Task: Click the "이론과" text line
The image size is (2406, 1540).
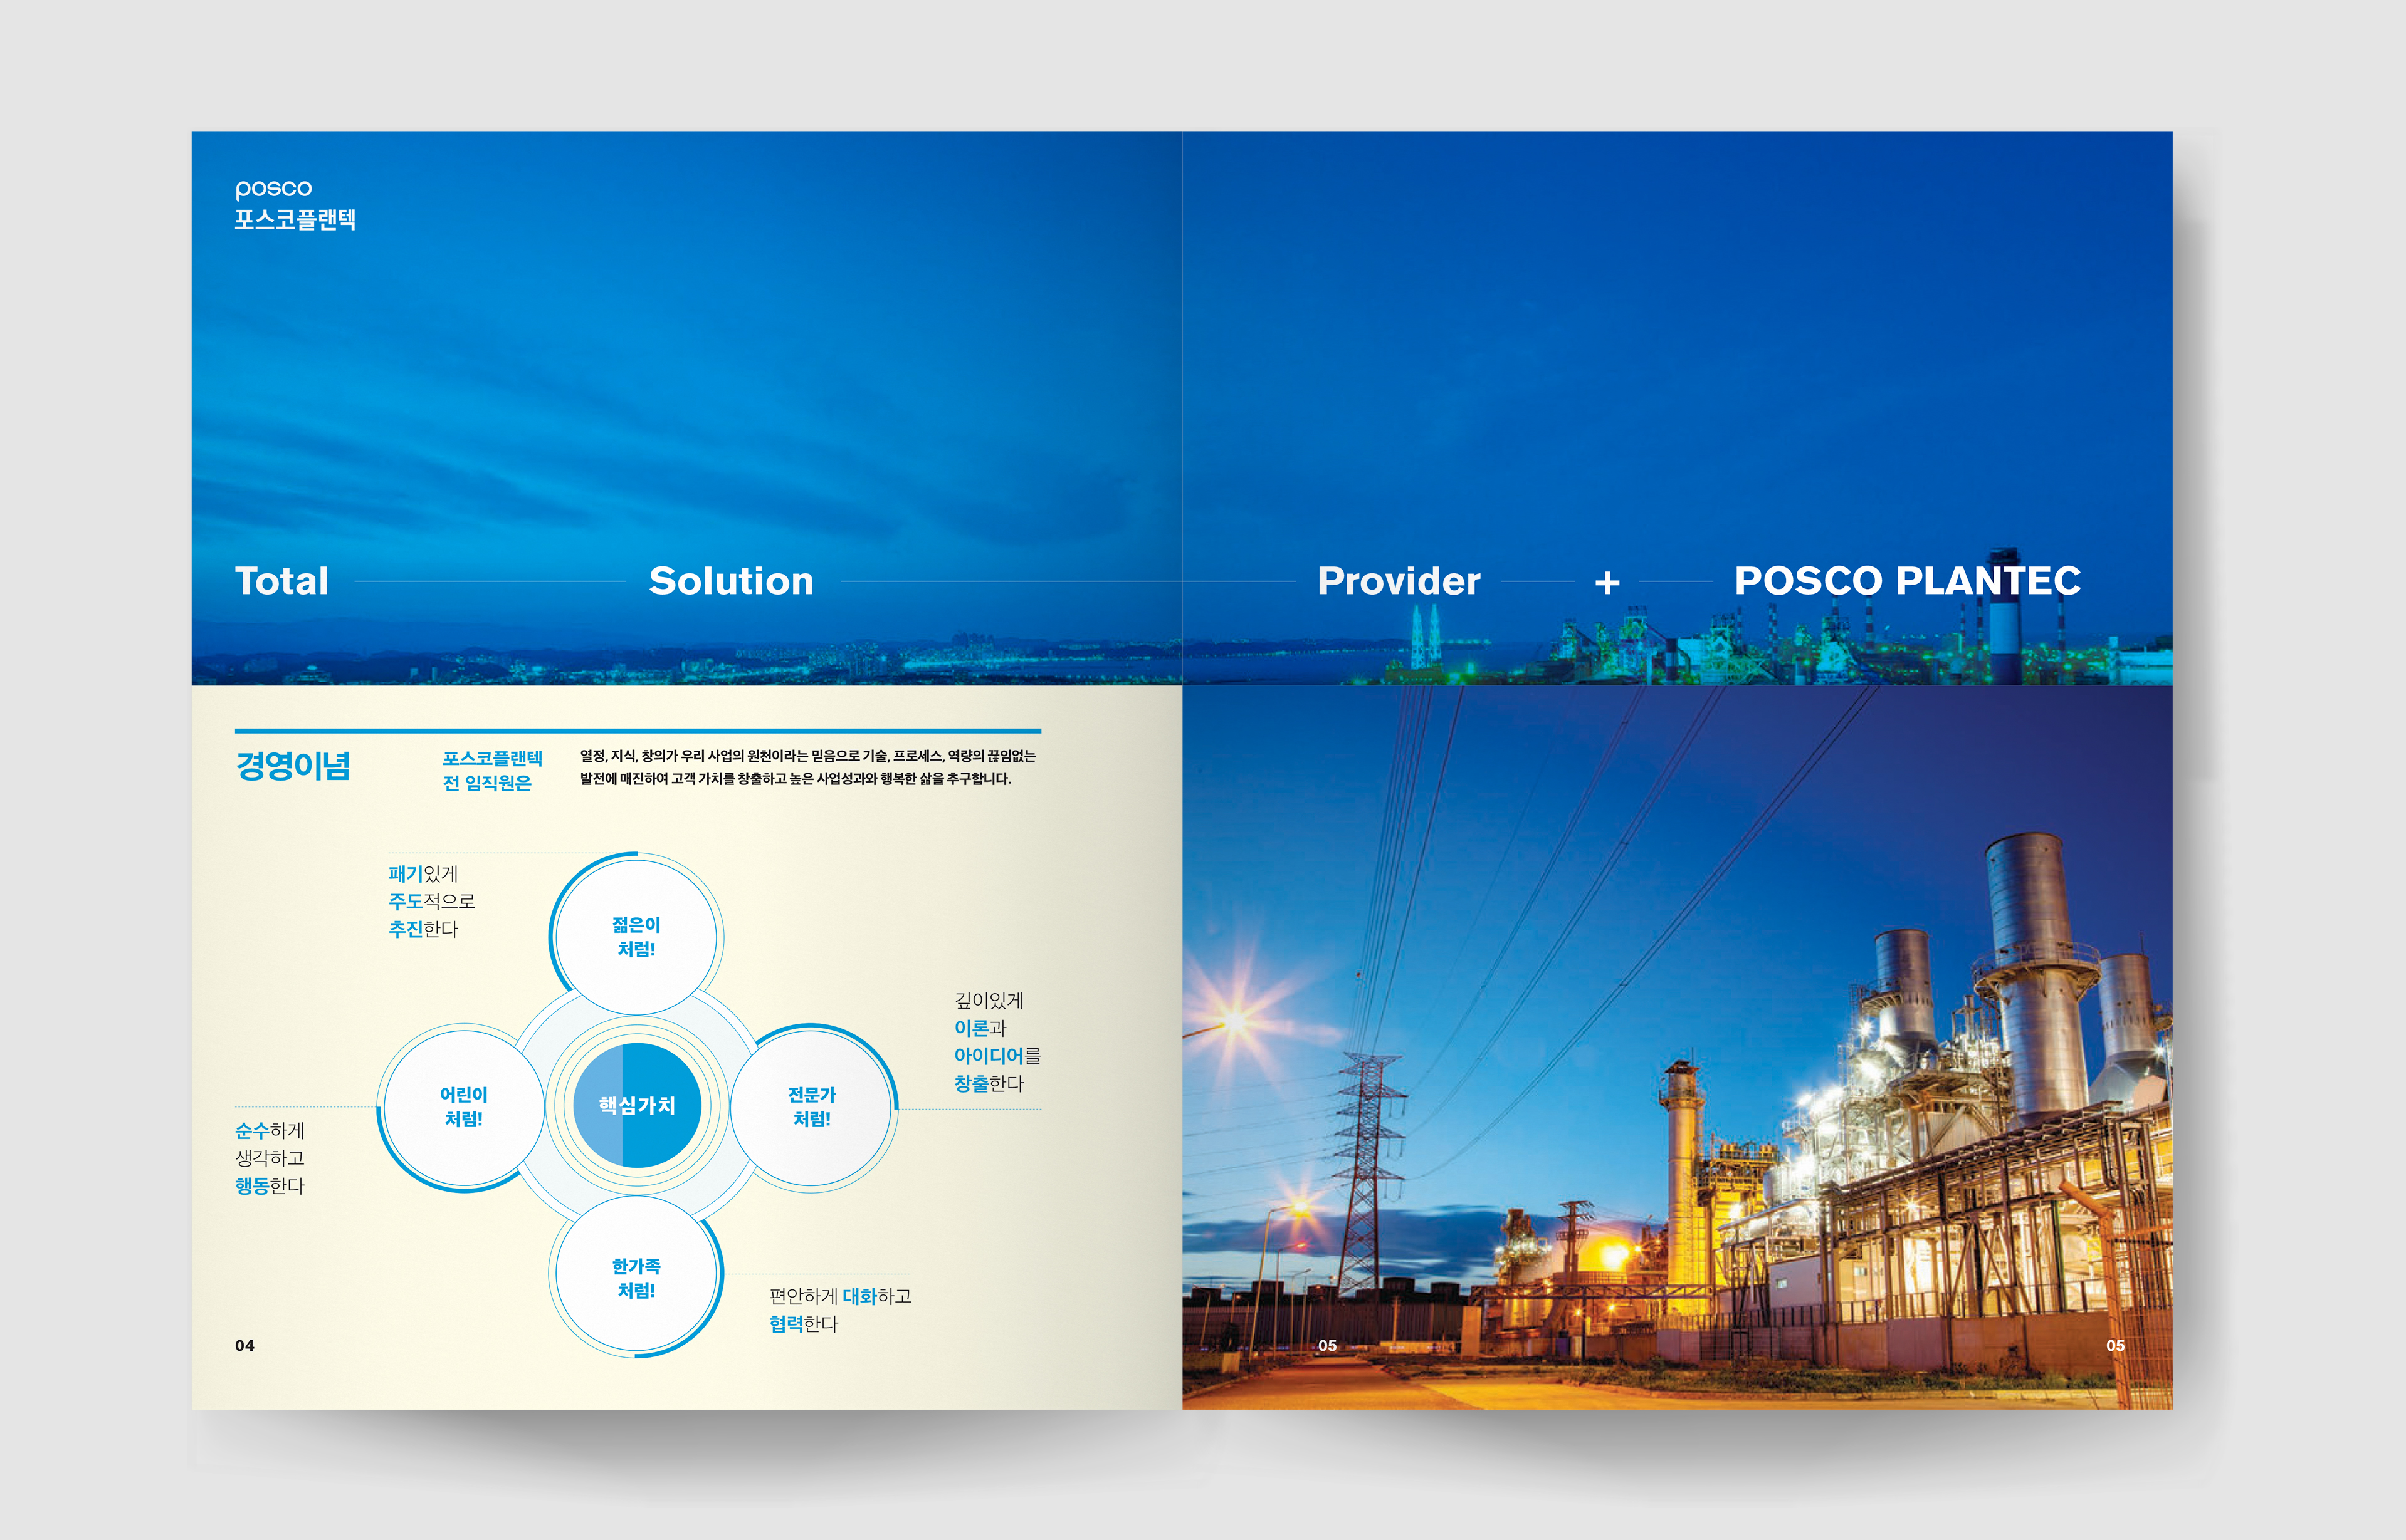Action: click(979, 1028)
